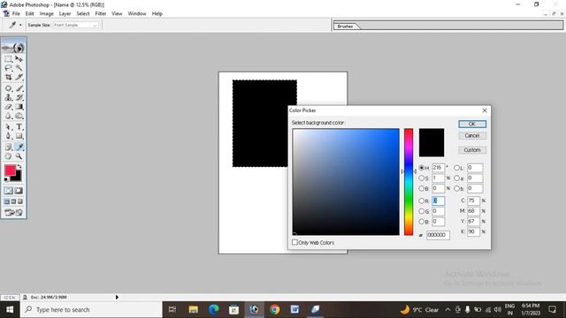Open the Window menu
Screen dimensions: 566x318
coord(137,13)
